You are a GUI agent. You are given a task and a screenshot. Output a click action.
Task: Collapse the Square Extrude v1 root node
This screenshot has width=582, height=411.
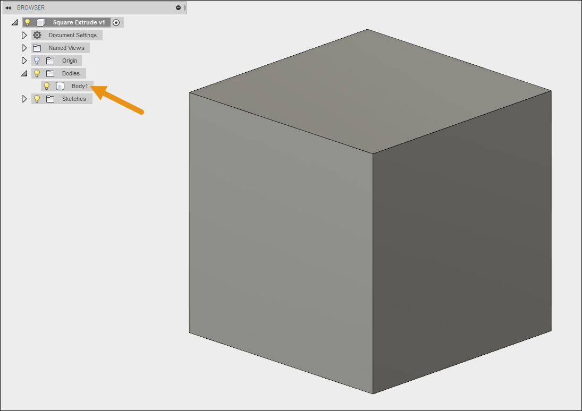tap(14, 23)
